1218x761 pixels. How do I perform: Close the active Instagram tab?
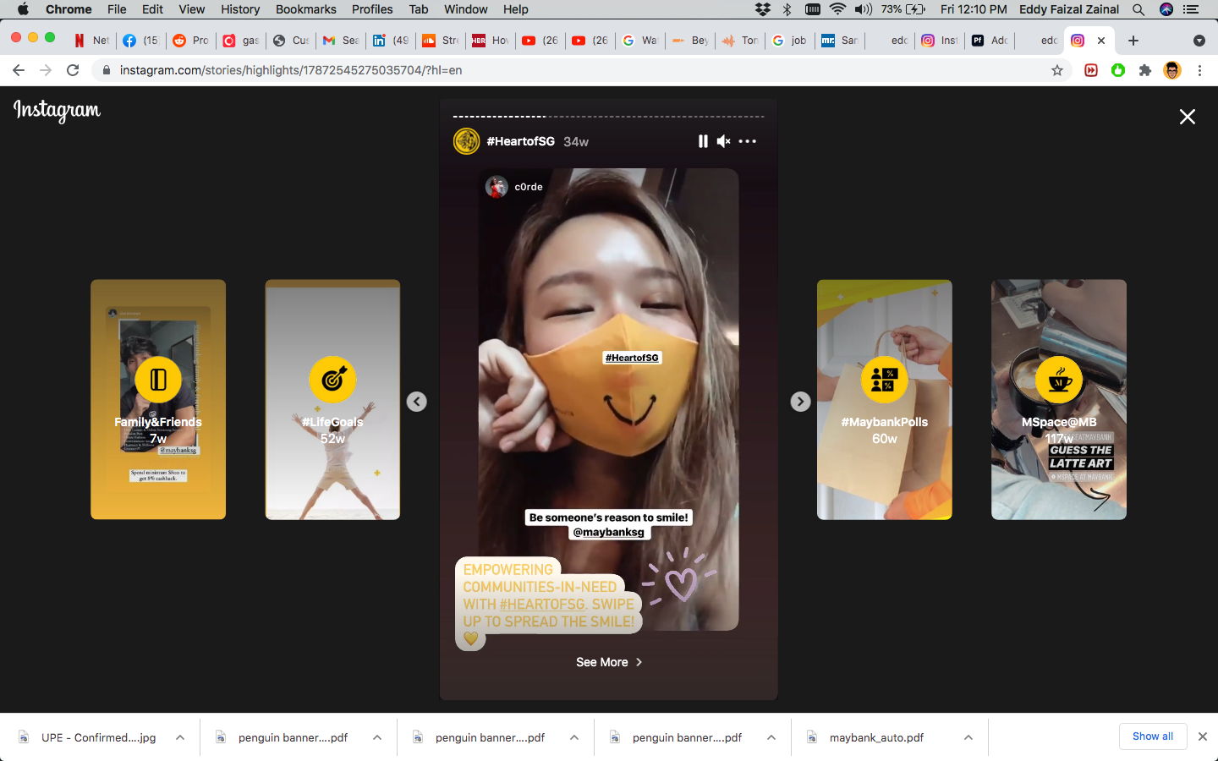point(1101,41)
